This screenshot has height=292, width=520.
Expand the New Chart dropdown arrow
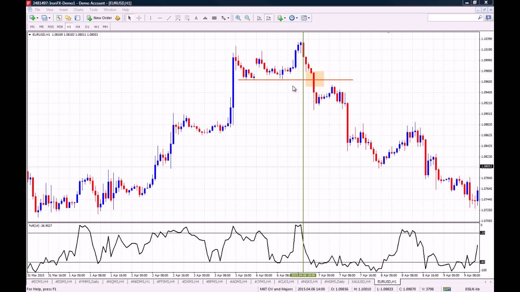37,18
